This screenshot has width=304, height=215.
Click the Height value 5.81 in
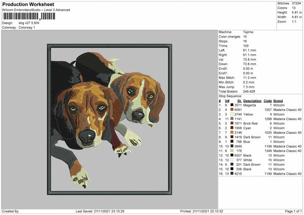pos(296,12)
